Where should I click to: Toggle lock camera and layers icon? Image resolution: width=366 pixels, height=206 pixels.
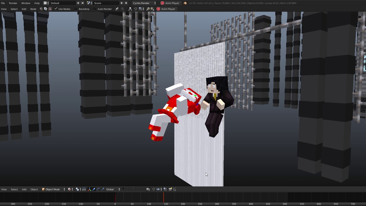148,189
